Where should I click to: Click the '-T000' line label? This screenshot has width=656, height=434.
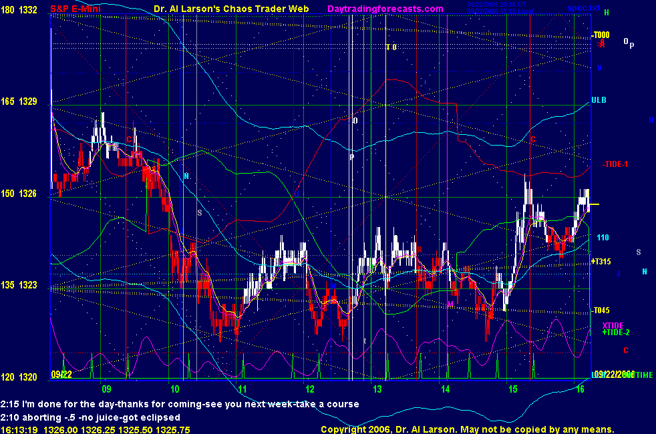click(601, 35)
